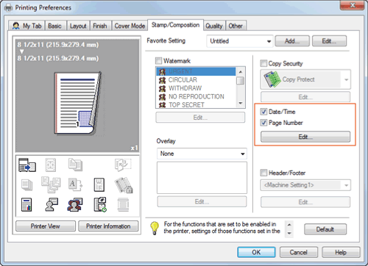The height and width of the screenshot is (266, 368).
Task: Click the greyed header/footer page icon
Action: click(x=123, y=205)
